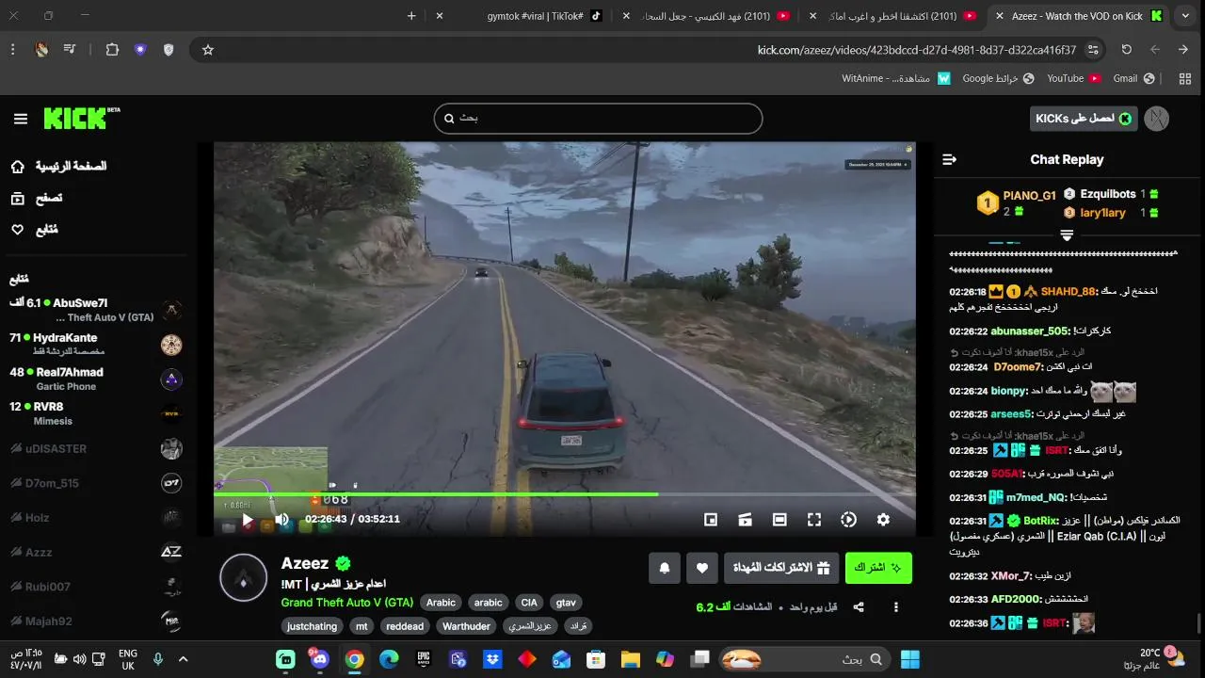
Task: Click the Get KICKs button
Action: click(x=1084, y=119)
